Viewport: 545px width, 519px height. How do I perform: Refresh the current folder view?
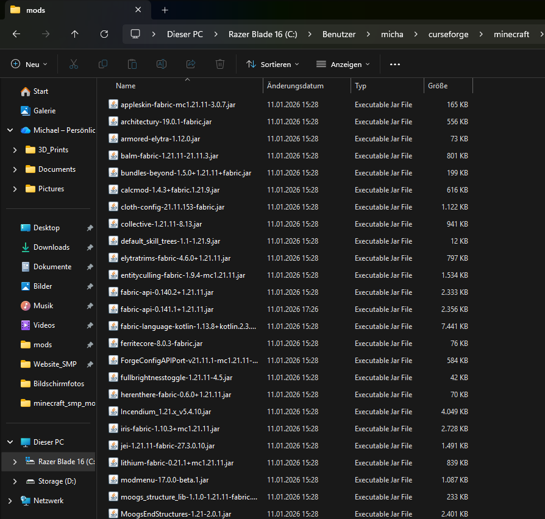(x=104, y=34)
